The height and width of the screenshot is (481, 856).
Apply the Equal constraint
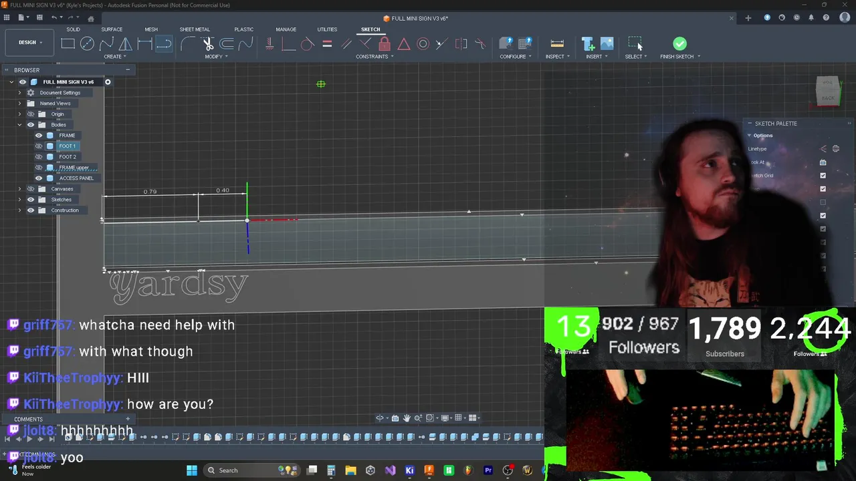click(x=327, y=44)
